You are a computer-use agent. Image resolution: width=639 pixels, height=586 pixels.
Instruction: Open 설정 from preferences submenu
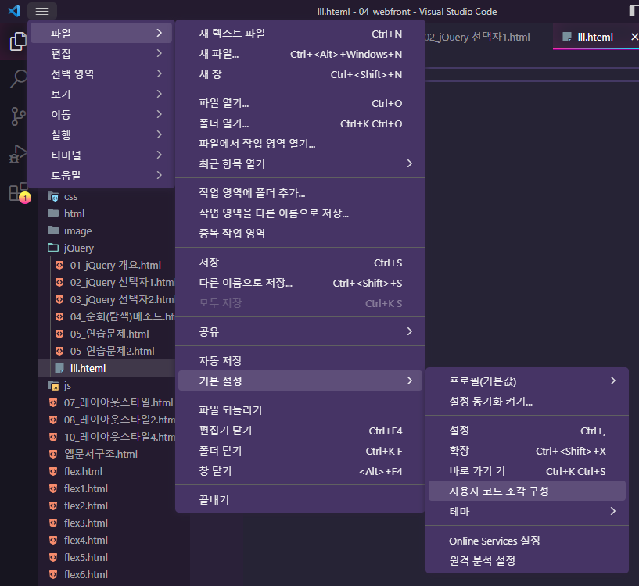click(527, 431)
